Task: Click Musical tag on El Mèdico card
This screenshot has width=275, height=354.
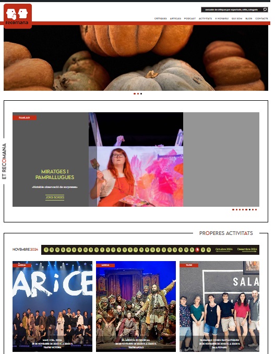Action: 105,265
